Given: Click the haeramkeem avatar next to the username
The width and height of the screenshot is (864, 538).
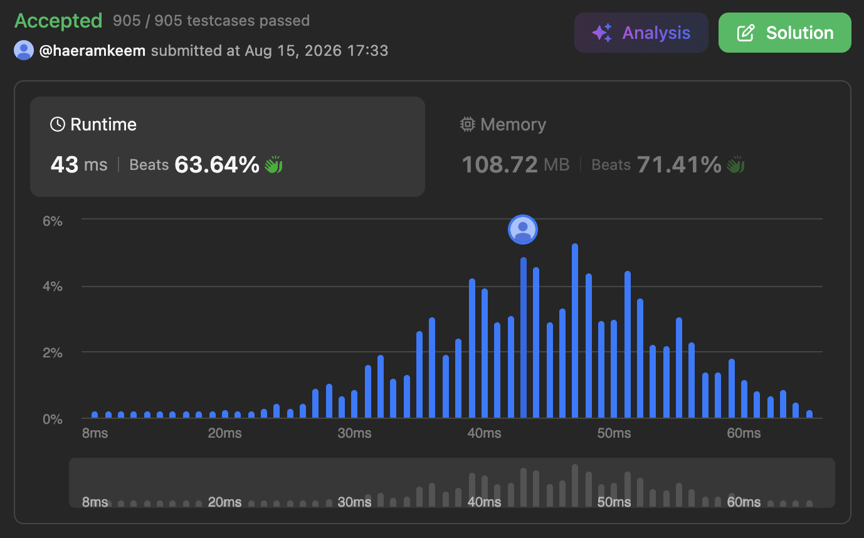Looking at the screenshot, I should click(x=24, y=50).
